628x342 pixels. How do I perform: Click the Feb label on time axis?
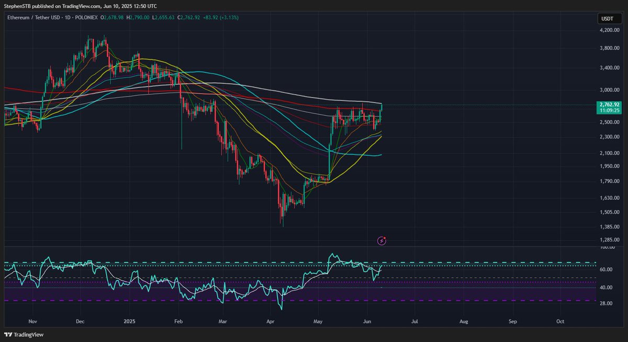tap(179, 322)
